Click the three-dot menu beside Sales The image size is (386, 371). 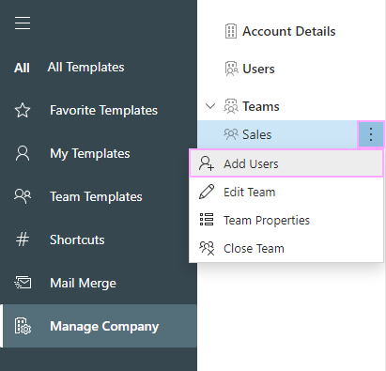click(371, 134)
